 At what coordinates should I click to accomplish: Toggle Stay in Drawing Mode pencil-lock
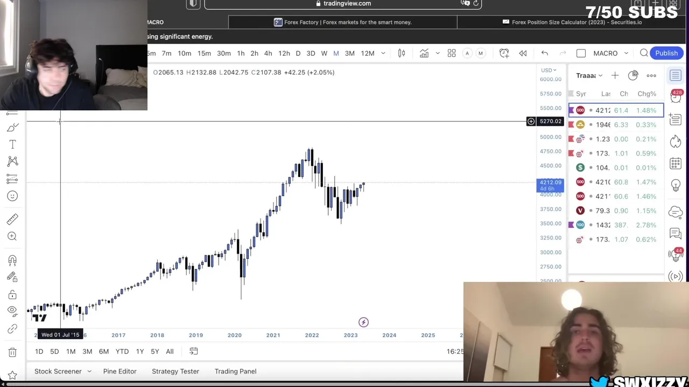tap(12, 277)
